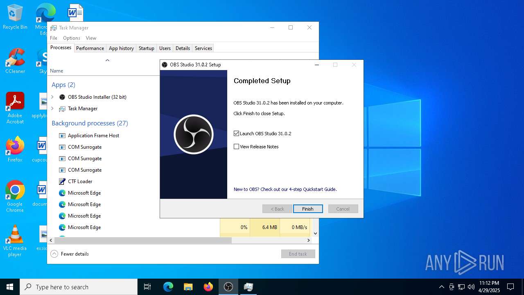Open the Word document icon on the desktop
Viewport: 524px width, 295px height.
point(76,13)
